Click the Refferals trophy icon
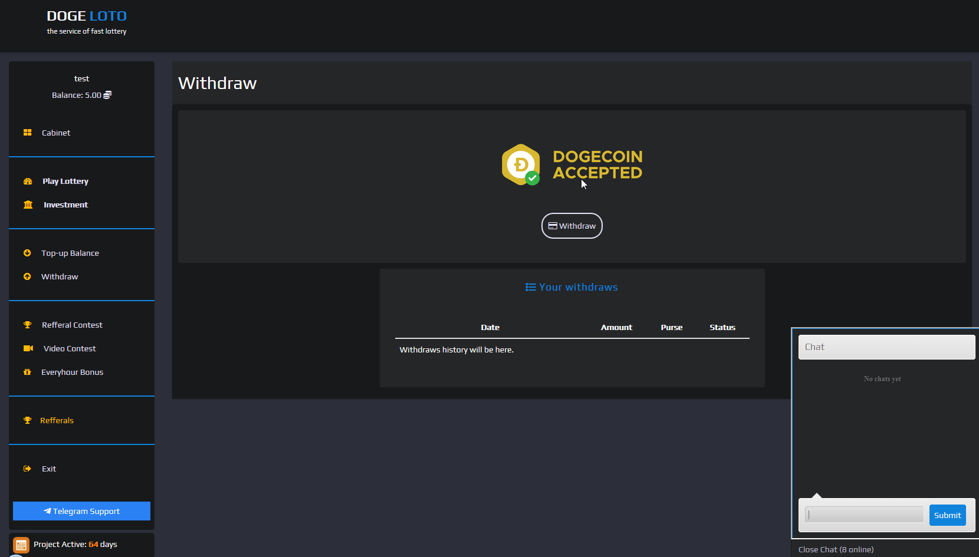This screenshot has width=979, height=557. coord(27,420)
